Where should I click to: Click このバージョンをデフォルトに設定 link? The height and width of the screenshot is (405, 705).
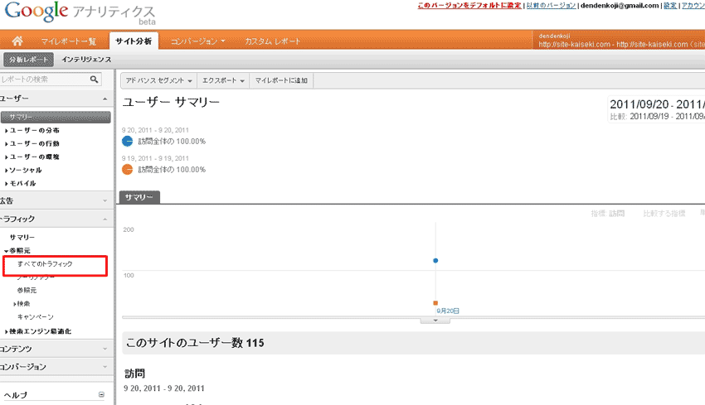tap(469, 6)
